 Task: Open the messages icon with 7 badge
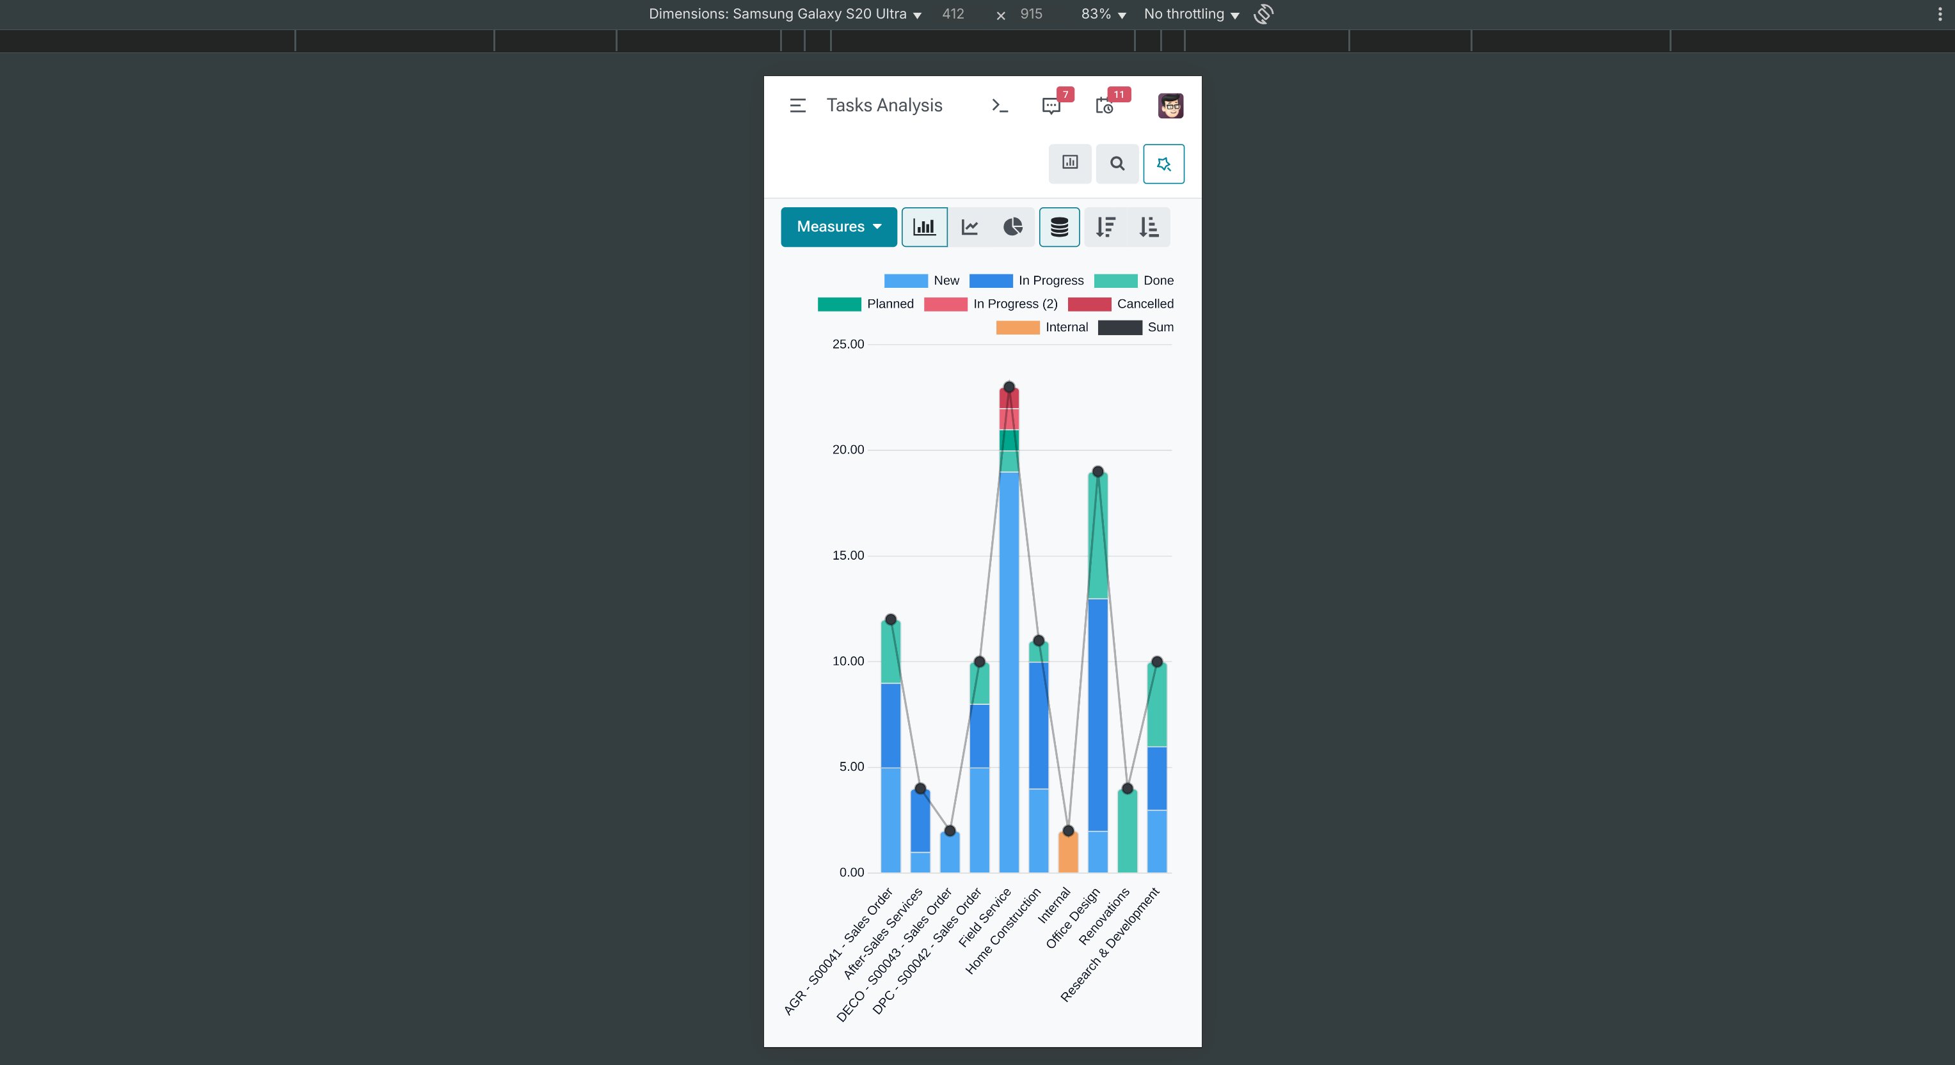click(x=1051, y=106)
